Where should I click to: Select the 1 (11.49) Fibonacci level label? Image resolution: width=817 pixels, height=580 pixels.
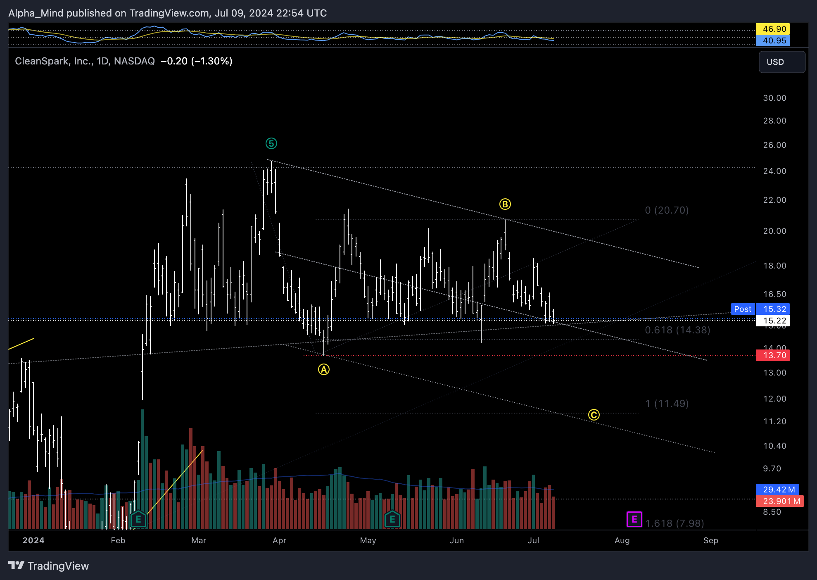pos(667,404)
